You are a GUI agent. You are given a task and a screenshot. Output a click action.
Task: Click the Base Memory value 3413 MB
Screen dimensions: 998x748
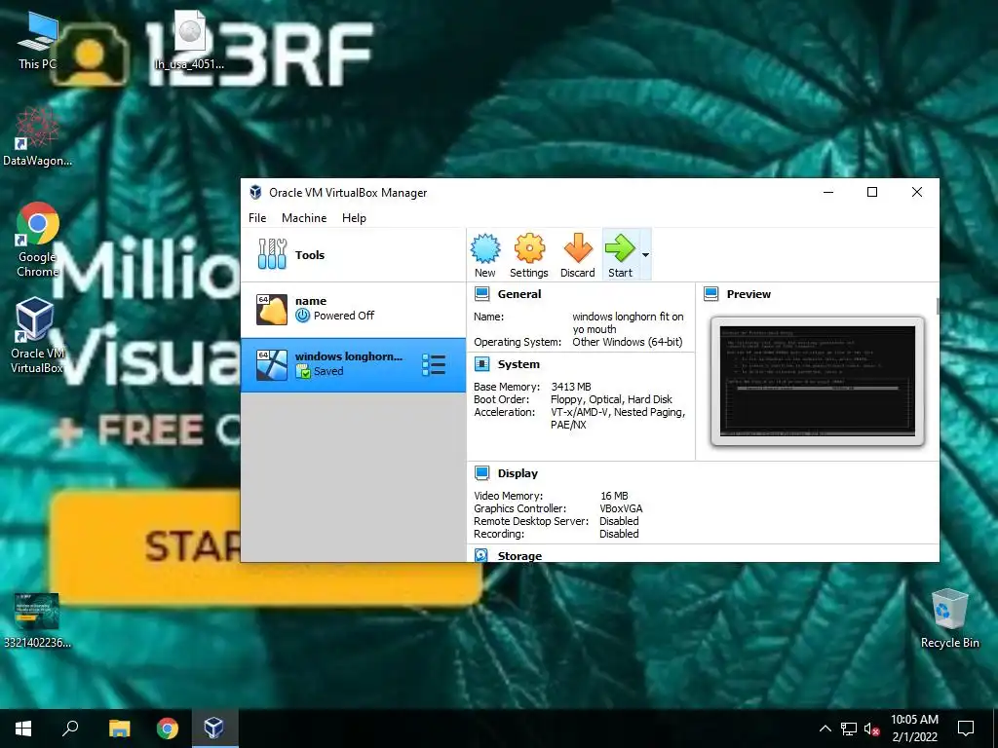pos(571,387)
